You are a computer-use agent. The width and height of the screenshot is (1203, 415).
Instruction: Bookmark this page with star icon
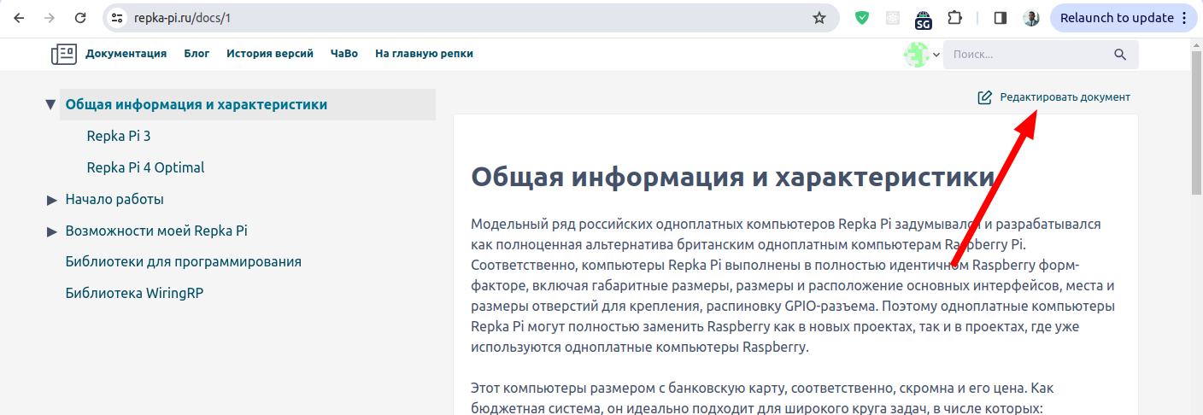tap(819, 18)
